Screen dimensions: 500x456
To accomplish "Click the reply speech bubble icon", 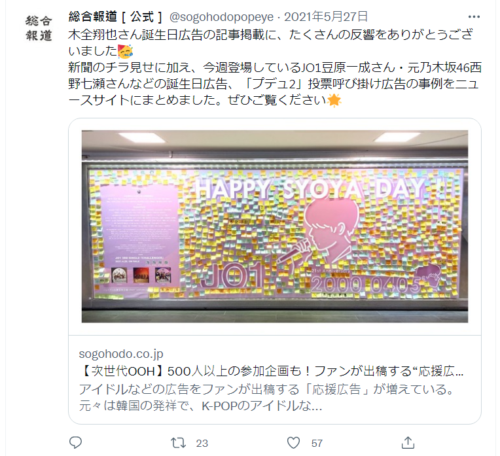I will [x=75, y=442].
